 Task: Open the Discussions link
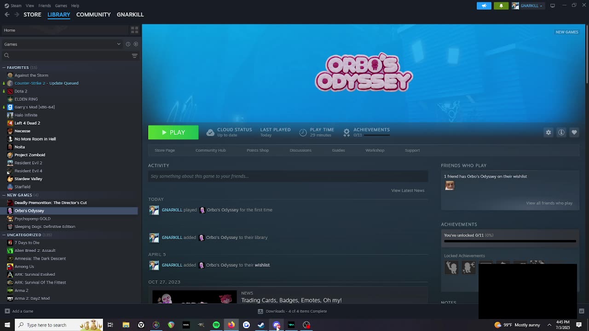coord(300,150)
